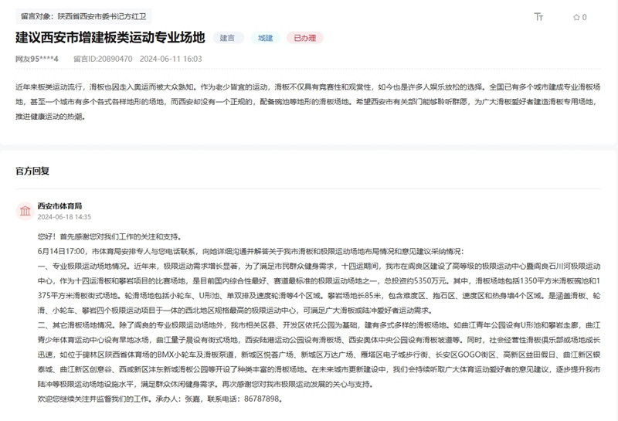
Task: Click the paragraph starting 一、专业极限运动场地情况
Action: point(319,288)
